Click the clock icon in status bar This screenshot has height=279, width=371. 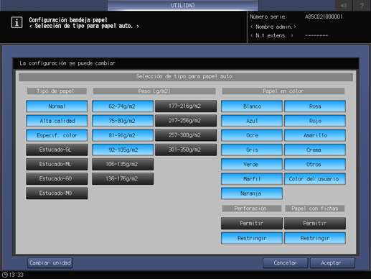[x=4, y=275]
